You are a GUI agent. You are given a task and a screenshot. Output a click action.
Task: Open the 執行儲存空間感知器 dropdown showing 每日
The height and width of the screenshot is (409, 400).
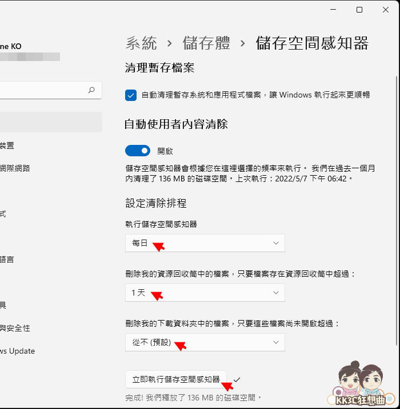[205, 243]
